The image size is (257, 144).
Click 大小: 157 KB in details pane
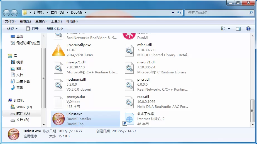[x=59, y=136]
